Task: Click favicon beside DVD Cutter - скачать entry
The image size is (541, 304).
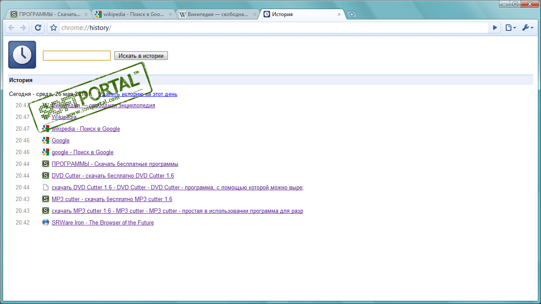Action: tap(46, 175)
